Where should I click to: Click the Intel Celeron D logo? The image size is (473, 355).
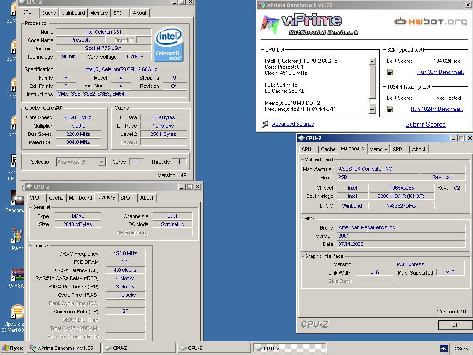pyautogui.click(x=169, y=45)
